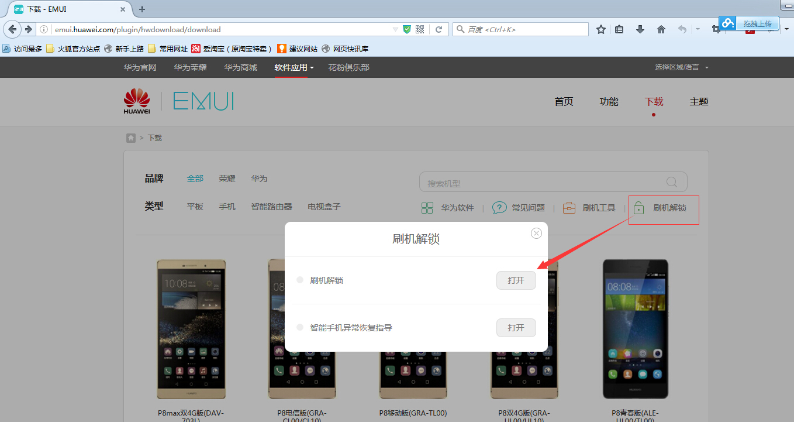The height and width of the screenshot is (422, 794).
Task: Click the 刷机工具 toolbox icon
Action: [x=569, y=208]
